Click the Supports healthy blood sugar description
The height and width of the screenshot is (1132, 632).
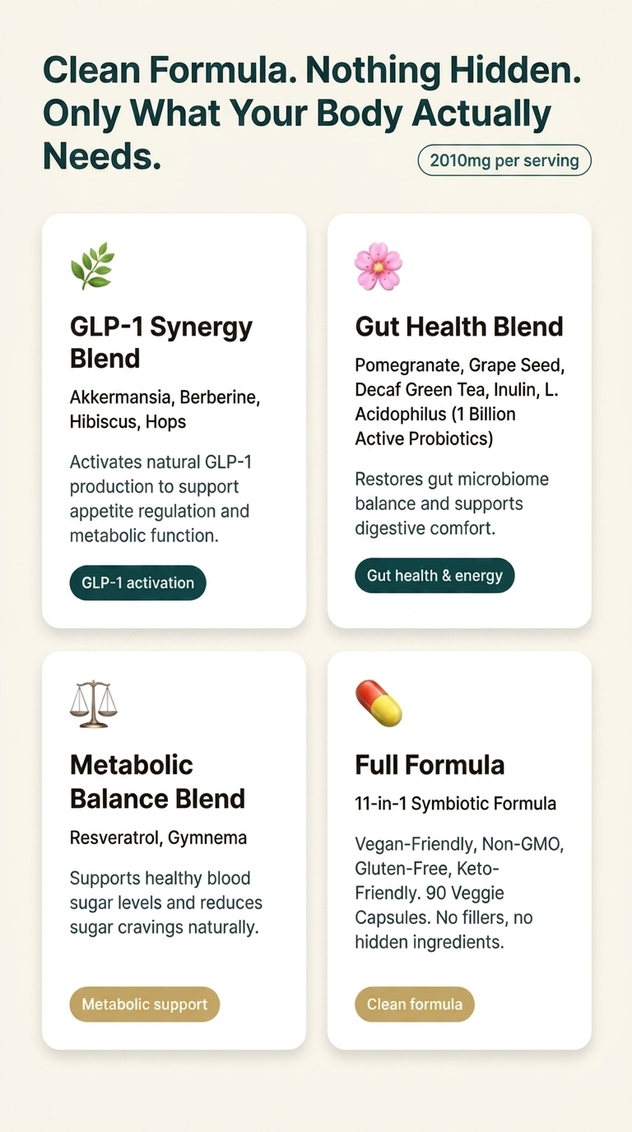pos(165,902)
